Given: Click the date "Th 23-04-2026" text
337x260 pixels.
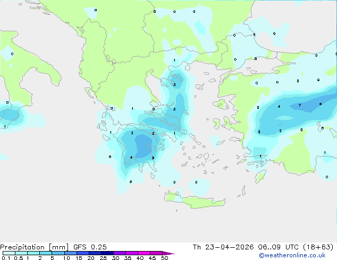Looking at the screenshot, I should pos(223,247).
